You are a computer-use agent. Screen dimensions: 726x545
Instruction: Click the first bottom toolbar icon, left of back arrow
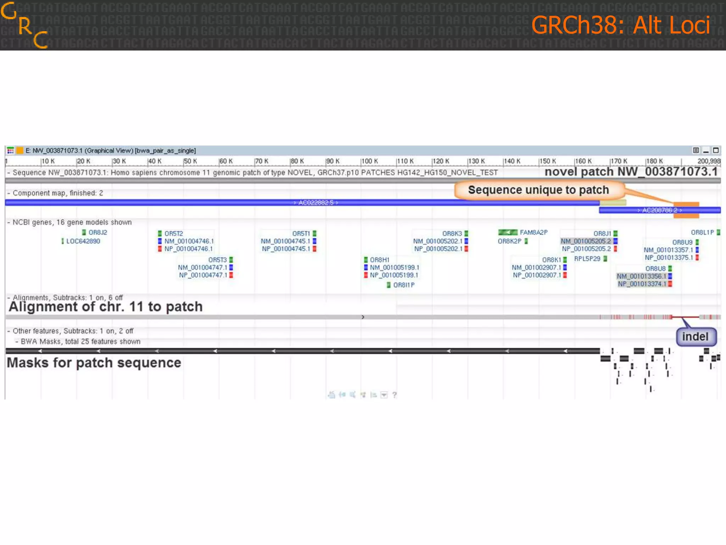pyautogui.click(x=331, y=395)
